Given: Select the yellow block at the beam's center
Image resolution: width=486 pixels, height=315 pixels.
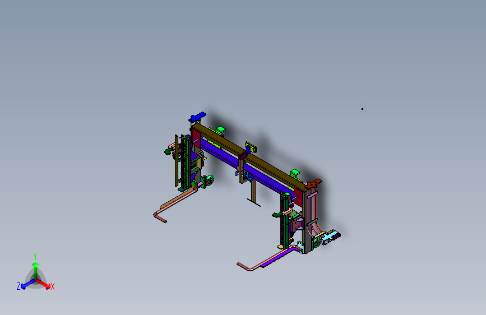Looking at the screenshot, I should pyautogui.click(x=252, y=147).
